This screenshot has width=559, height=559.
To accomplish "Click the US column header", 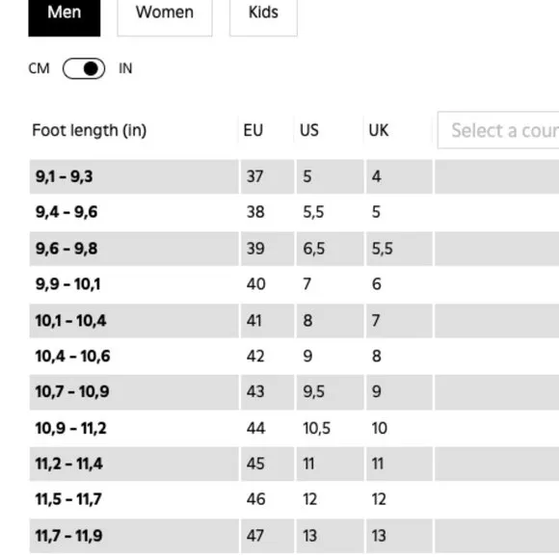I will click(x=309, y=130).
